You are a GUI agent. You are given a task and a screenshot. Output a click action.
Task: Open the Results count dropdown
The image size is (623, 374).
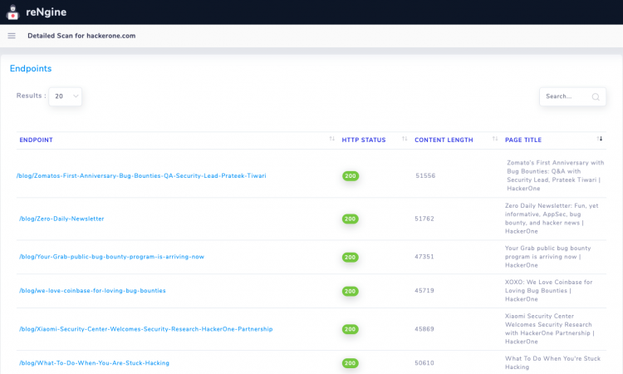tap(65, 96)
